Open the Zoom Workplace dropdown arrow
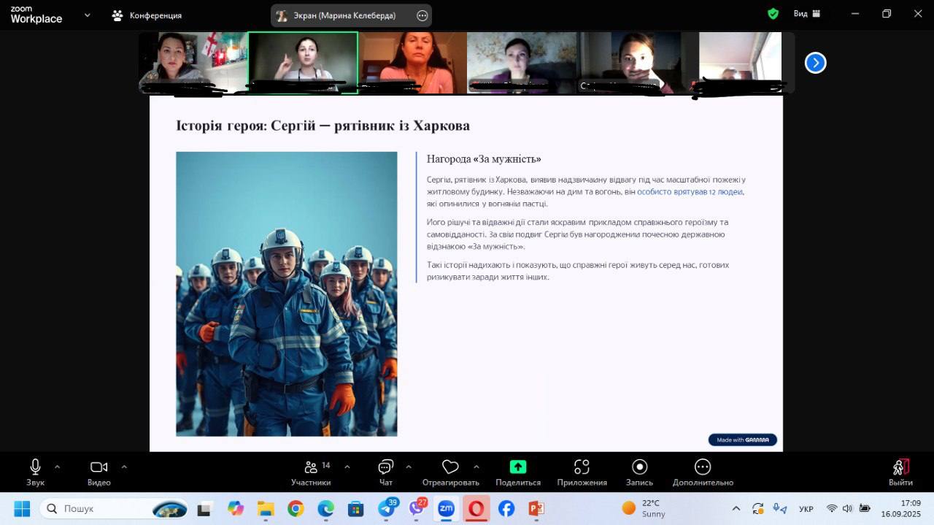The image size is (934, 525). 88,15
